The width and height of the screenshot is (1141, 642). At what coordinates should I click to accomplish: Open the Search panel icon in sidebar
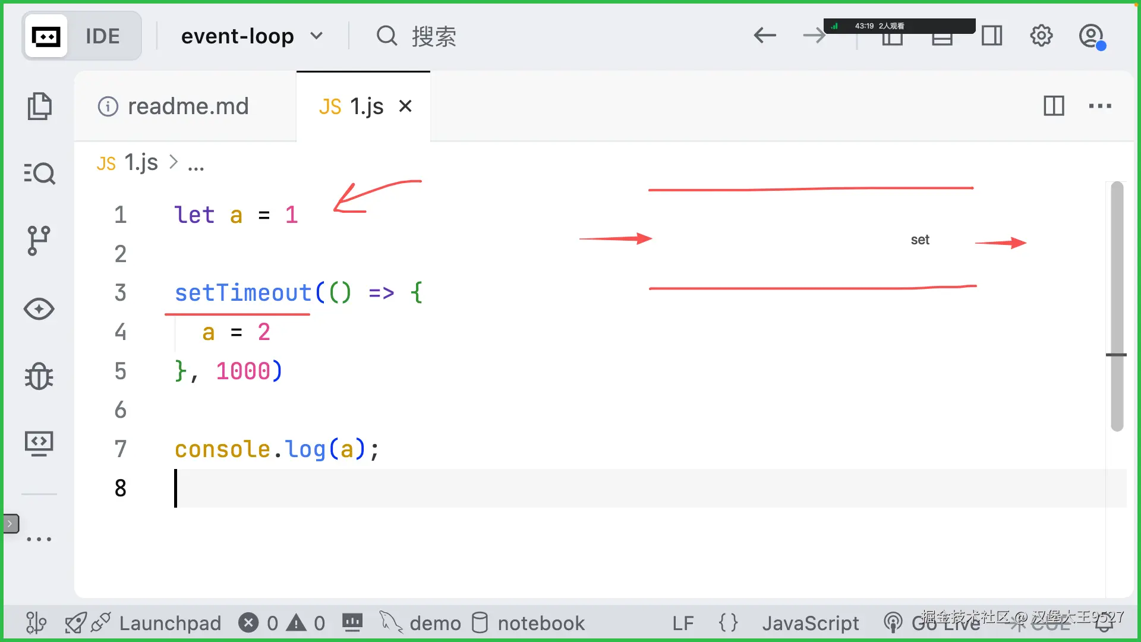[x=39, y=174]
